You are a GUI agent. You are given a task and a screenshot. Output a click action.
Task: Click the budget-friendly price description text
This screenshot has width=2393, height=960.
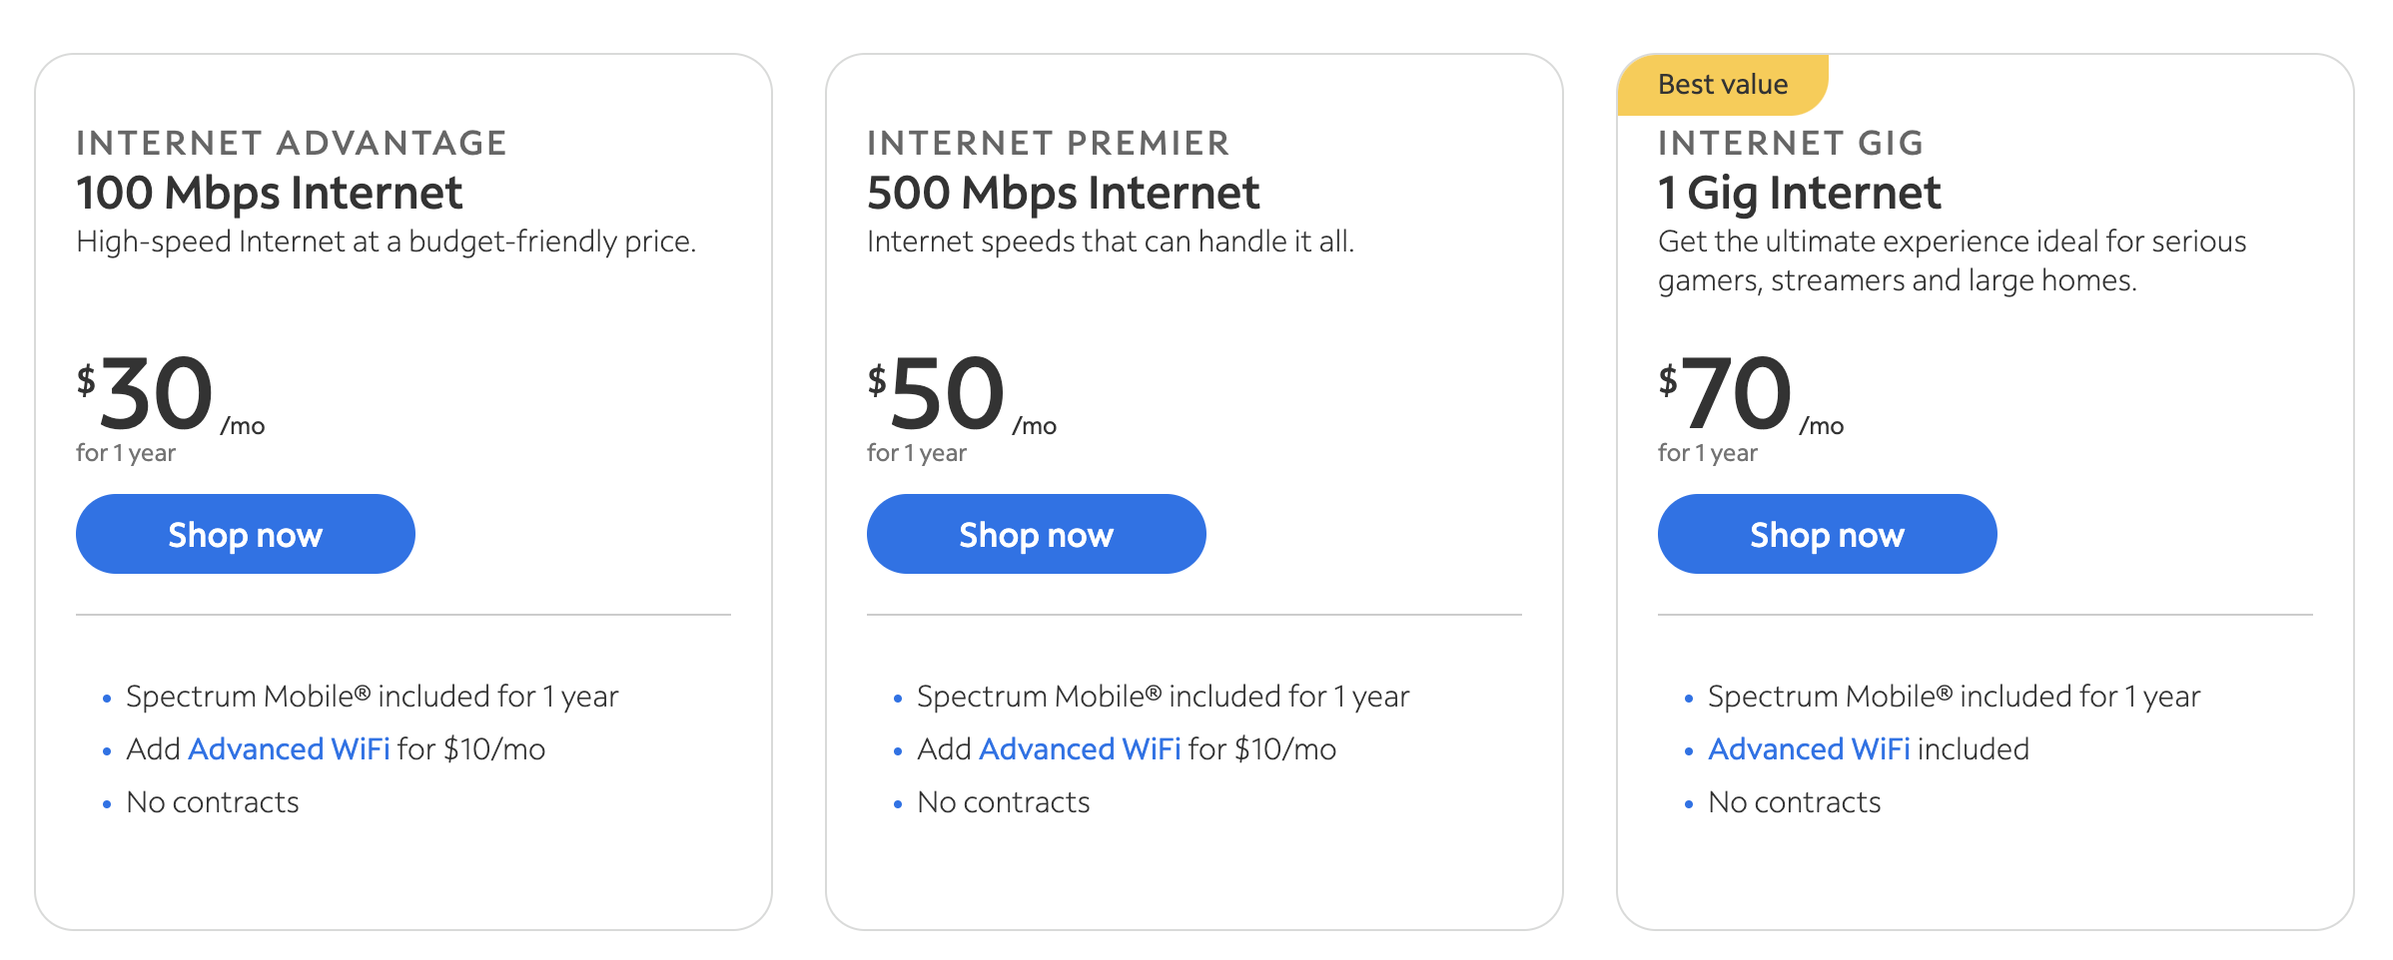pyautogui.click(x=387, y=241)
